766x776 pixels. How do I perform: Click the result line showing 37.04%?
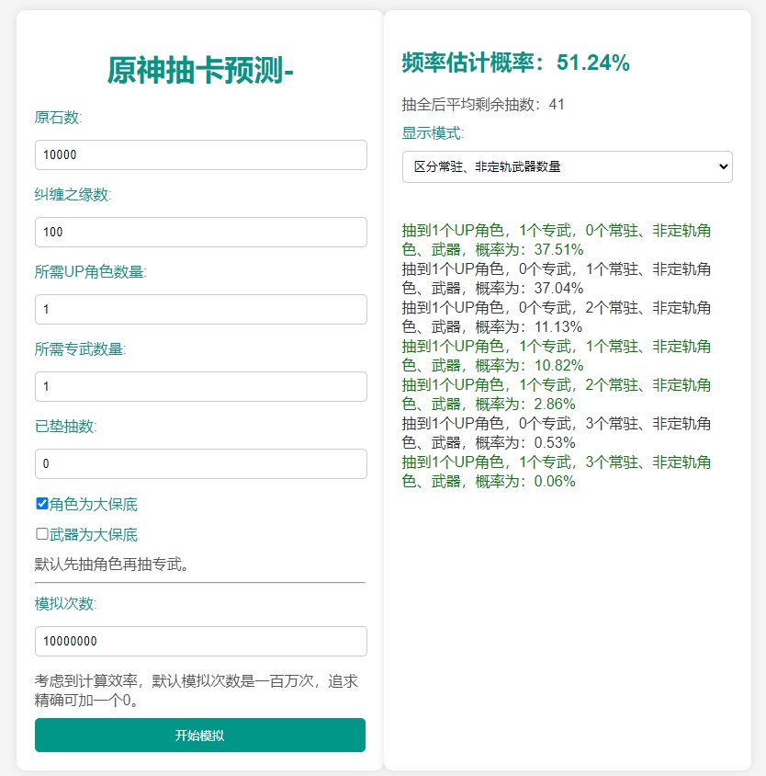point(557,279)
